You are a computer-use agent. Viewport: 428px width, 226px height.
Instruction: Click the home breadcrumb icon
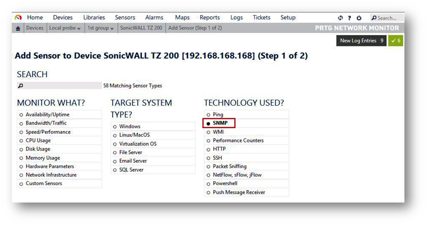click(18, 28)
